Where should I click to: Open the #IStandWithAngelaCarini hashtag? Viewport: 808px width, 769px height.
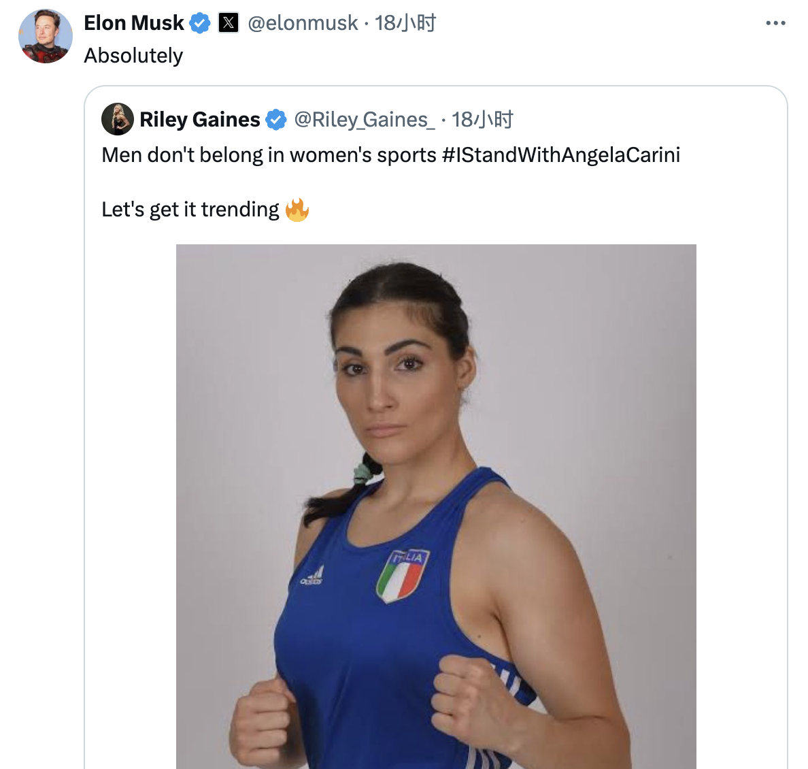(x=561, y=155)
